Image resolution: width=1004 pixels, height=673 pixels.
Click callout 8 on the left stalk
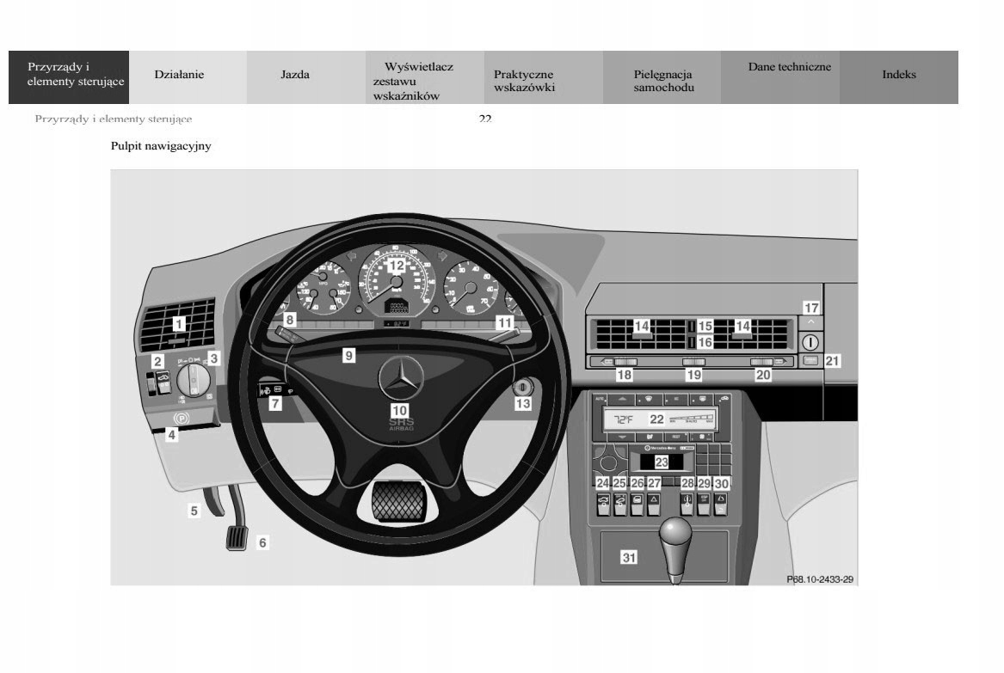[290, 319]
